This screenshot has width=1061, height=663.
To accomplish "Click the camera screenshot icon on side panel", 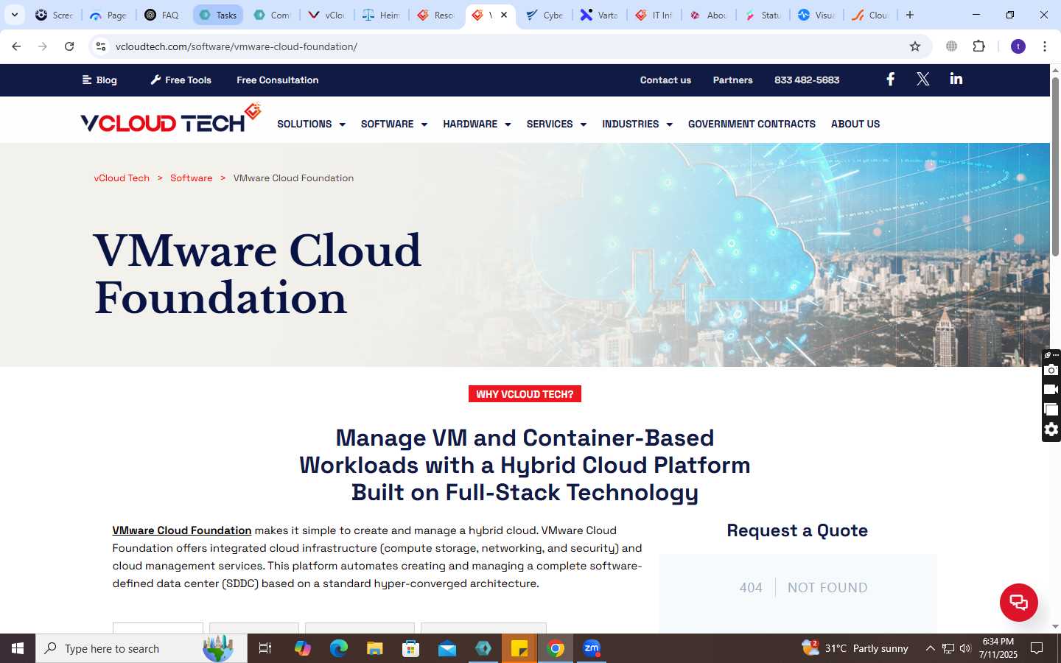I will pos(1051,370).
